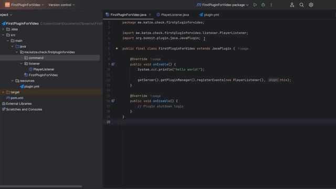Close the FirstPluginForVideo.java tab
336x189 pixels.
tap(150, 15)
